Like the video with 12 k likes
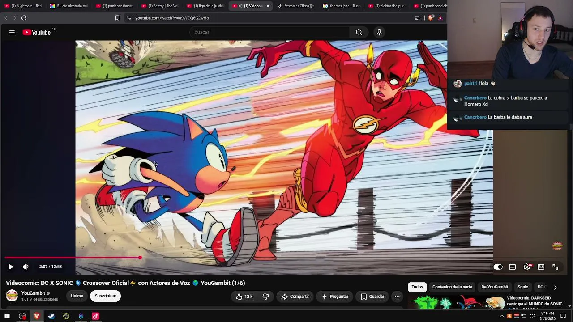Image resolution: width=573 pixels, height=322 pixels. [x=244, y=297]
